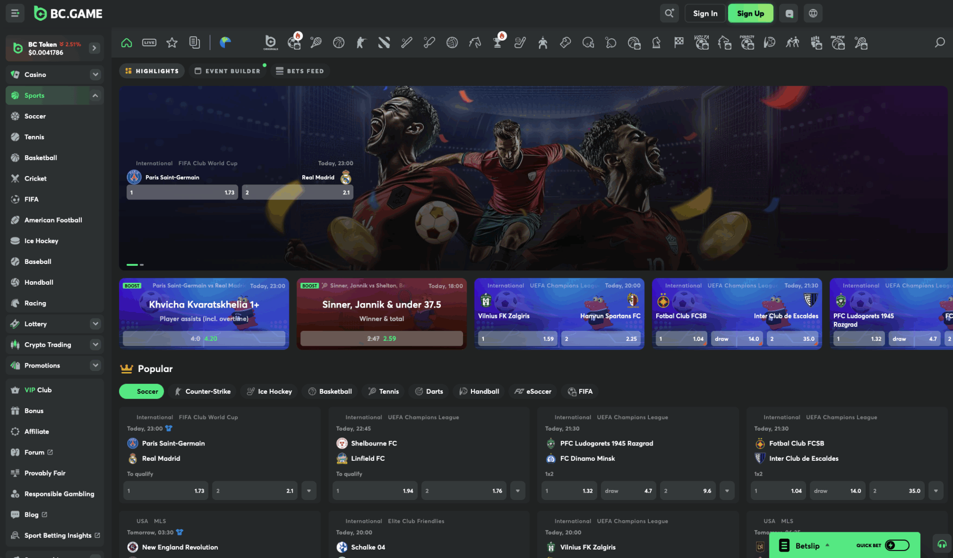
Task: Click the Sign In button
Action: pyautogui.click(x=705, y=13)
